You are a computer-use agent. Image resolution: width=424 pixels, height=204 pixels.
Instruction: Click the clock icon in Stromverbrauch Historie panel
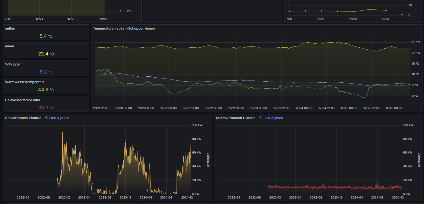tap(261, 118)
